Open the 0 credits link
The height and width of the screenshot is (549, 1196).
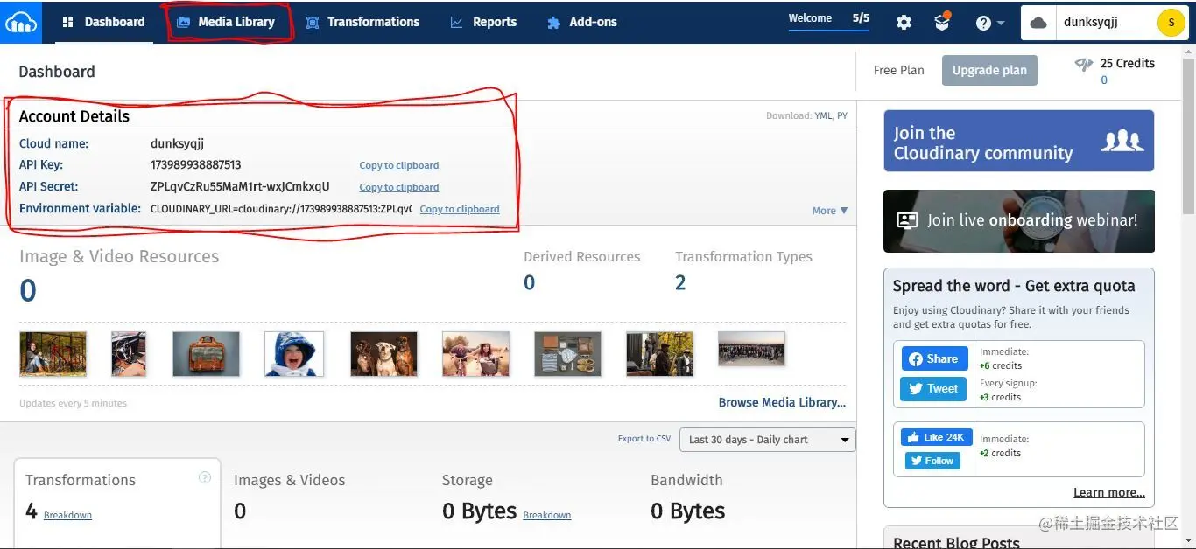tap(1104, 80)
